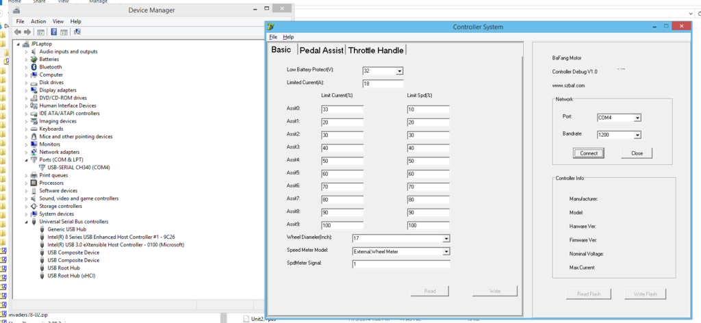The image size is (701, 323).
Task: Expand the Sound, video and game controllers arrow
Action: [x=27, y=198]
